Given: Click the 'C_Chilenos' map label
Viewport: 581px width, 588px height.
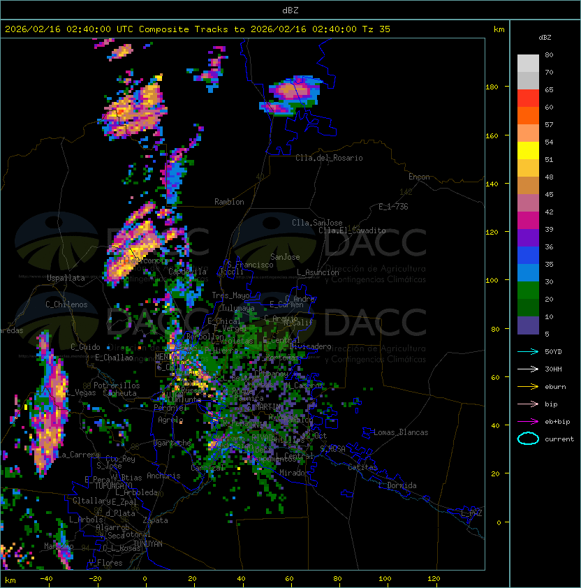Looking at the screenshot, I should (66, 304).
